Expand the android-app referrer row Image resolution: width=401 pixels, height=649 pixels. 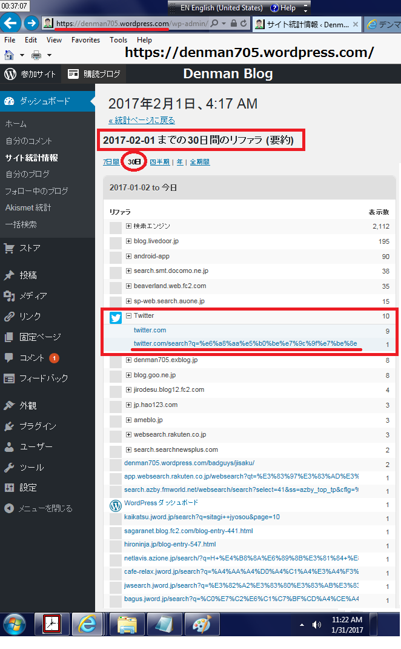pos(128,256)
